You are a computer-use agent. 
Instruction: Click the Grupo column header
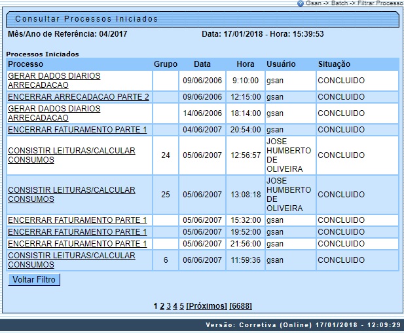click(166, 64)
